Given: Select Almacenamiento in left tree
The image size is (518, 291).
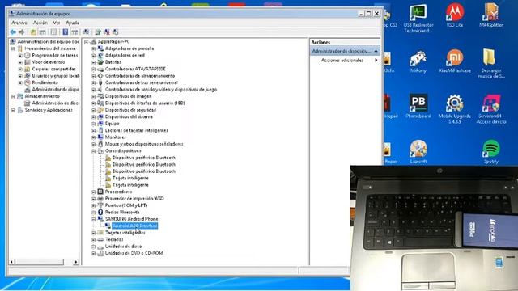Looking at the screenshot, I should pos(42,96).
